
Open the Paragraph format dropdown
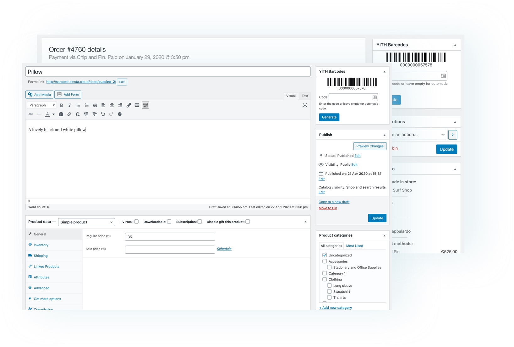coord(42,105)
